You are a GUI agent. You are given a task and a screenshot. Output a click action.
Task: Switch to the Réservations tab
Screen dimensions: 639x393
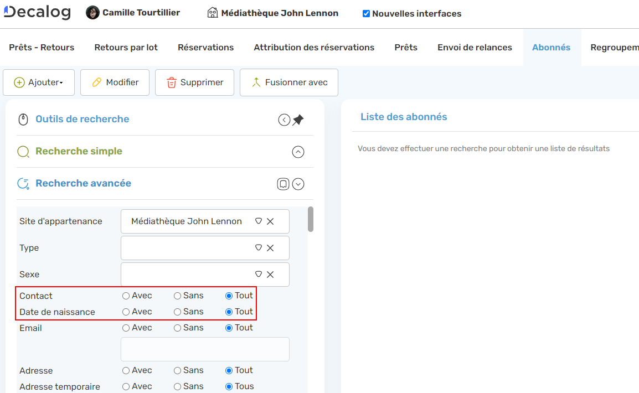(x=205, y=48)
